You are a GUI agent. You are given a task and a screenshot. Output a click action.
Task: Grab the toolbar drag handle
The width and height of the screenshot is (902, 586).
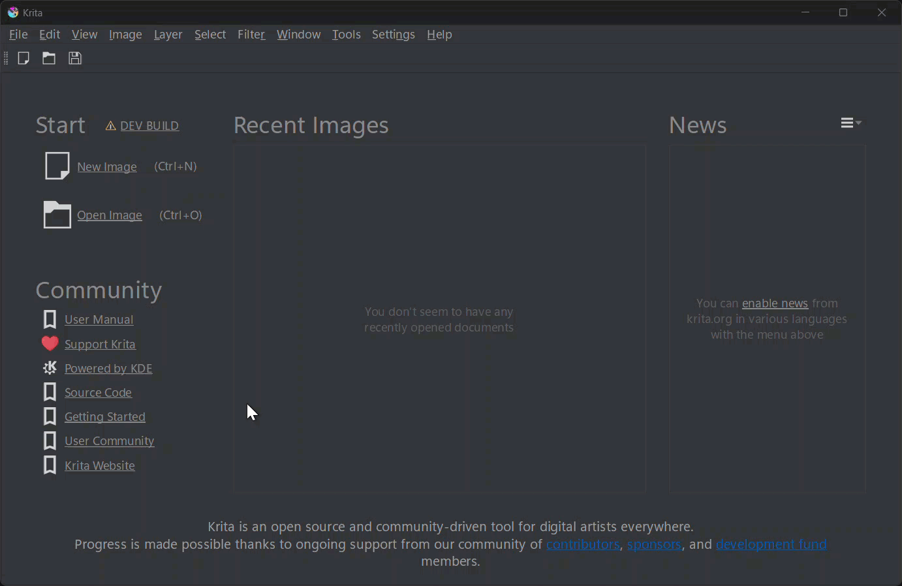[6, 58]
